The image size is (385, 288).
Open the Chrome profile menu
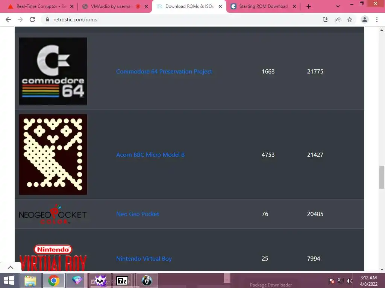pos(365,19)
